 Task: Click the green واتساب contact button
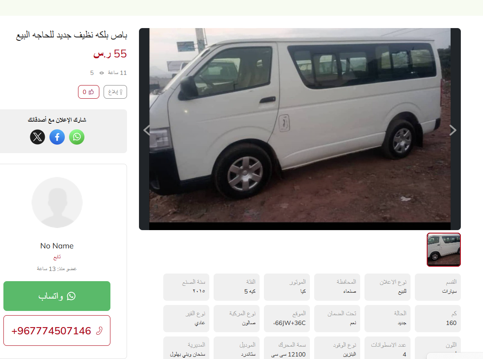coord(57,296)
